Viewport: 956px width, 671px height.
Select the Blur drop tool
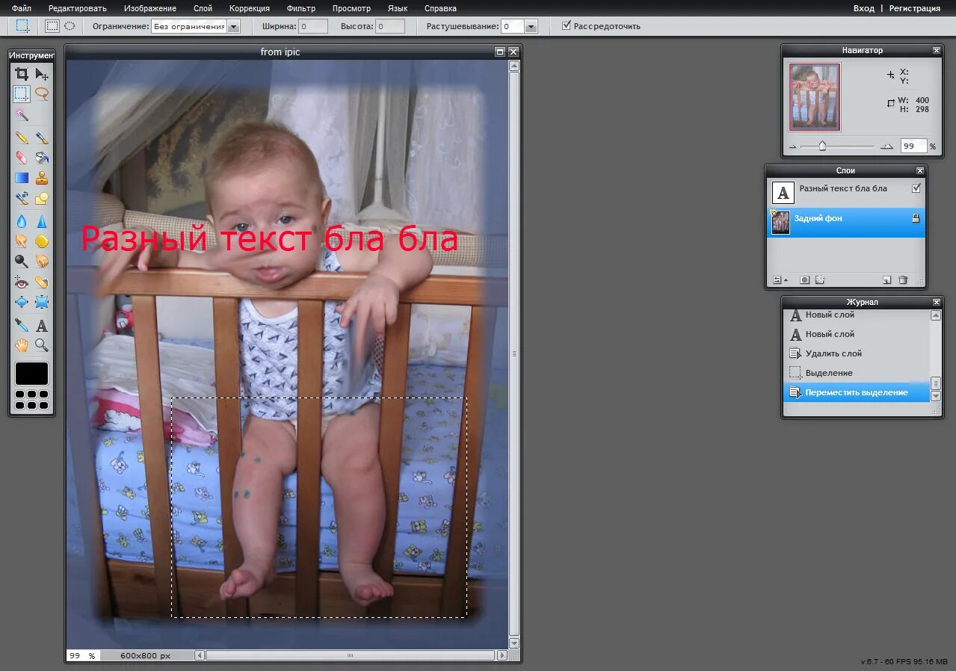click(22, 221)
